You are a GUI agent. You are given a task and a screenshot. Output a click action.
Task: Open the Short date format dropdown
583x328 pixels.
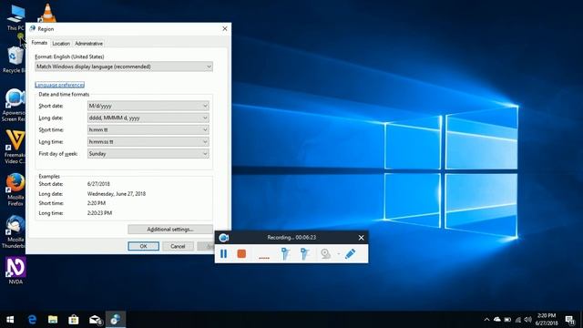pos(148,106)
